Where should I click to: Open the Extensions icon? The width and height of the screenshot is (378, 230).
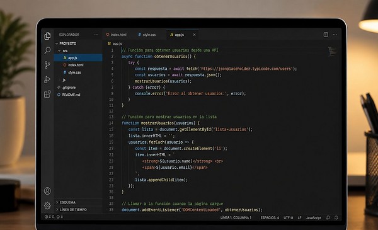(x=47, y=94)
